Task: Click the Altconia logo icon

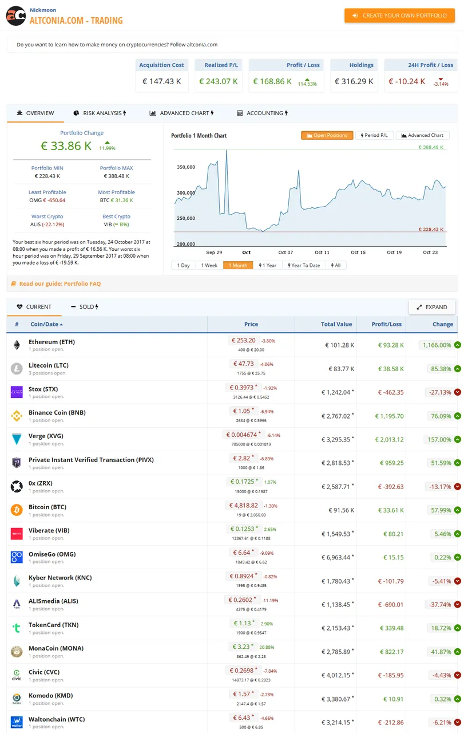Action: [16, 16]
